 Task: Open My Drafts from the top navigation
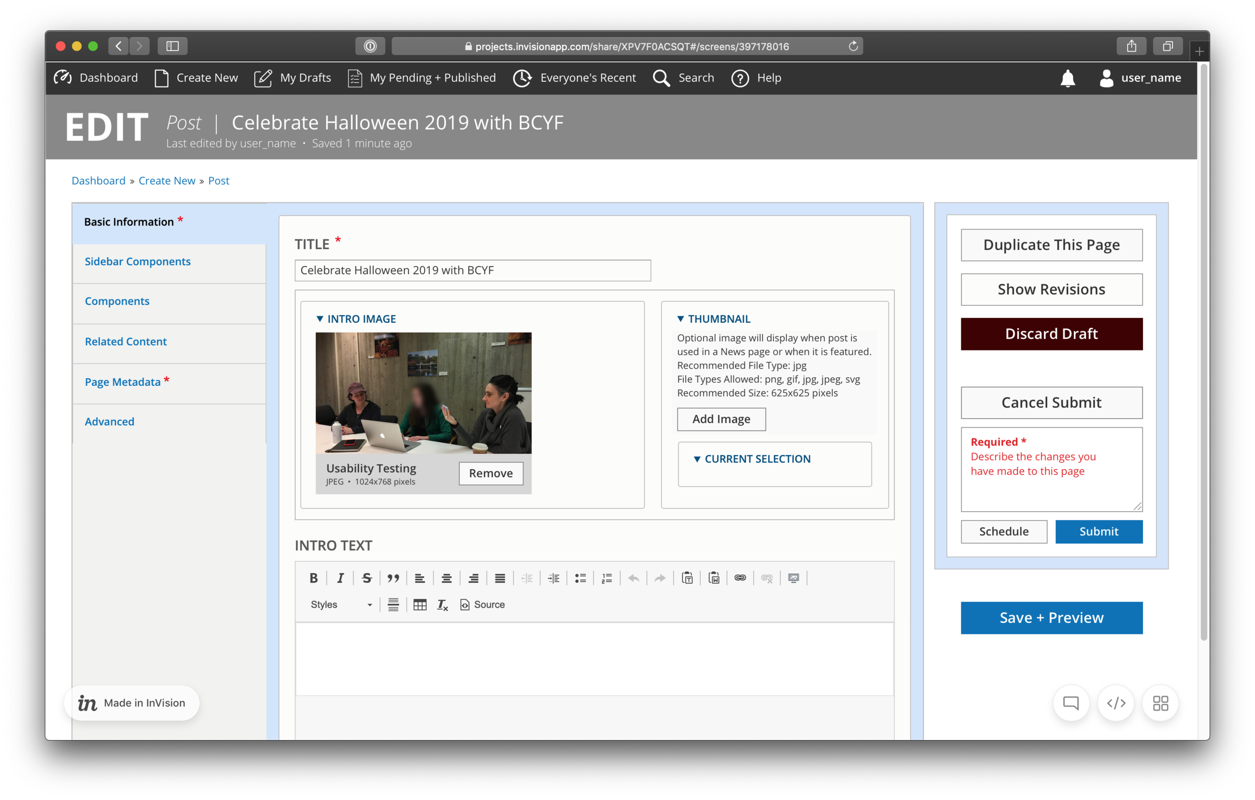click(306, 78)
